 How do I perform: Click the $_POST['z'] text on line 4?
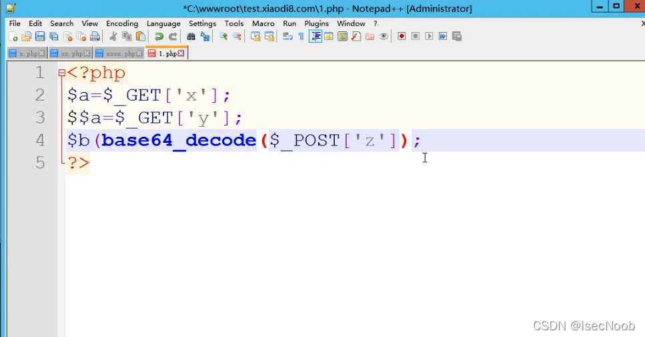[x=334, y=140]
